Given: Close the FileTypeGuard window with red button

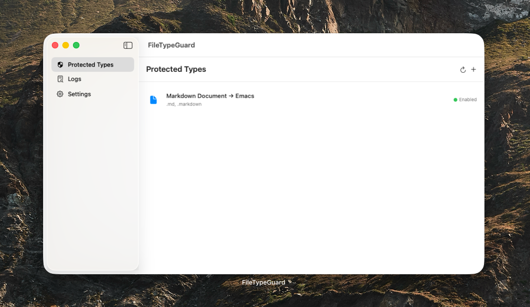Looking at the screenshot, I should (x=55, y=45).
